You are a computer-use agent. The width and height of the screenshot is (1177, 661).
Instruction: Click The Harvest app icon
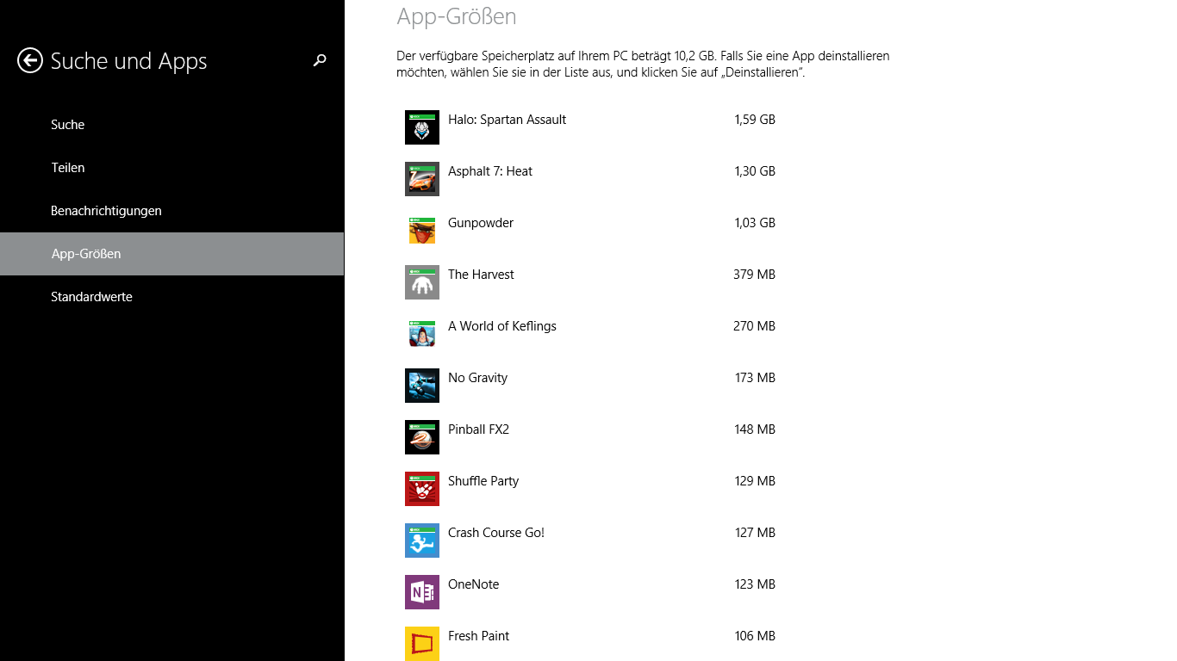(422, 282)
